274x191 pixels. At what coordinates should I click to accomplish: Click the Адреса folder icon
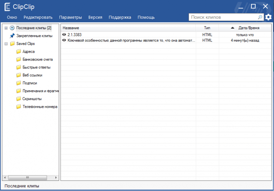tap(19, 51)
